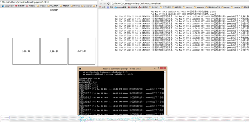
Task: Click game2 log row starting 11:54:17
Action: 182,31
